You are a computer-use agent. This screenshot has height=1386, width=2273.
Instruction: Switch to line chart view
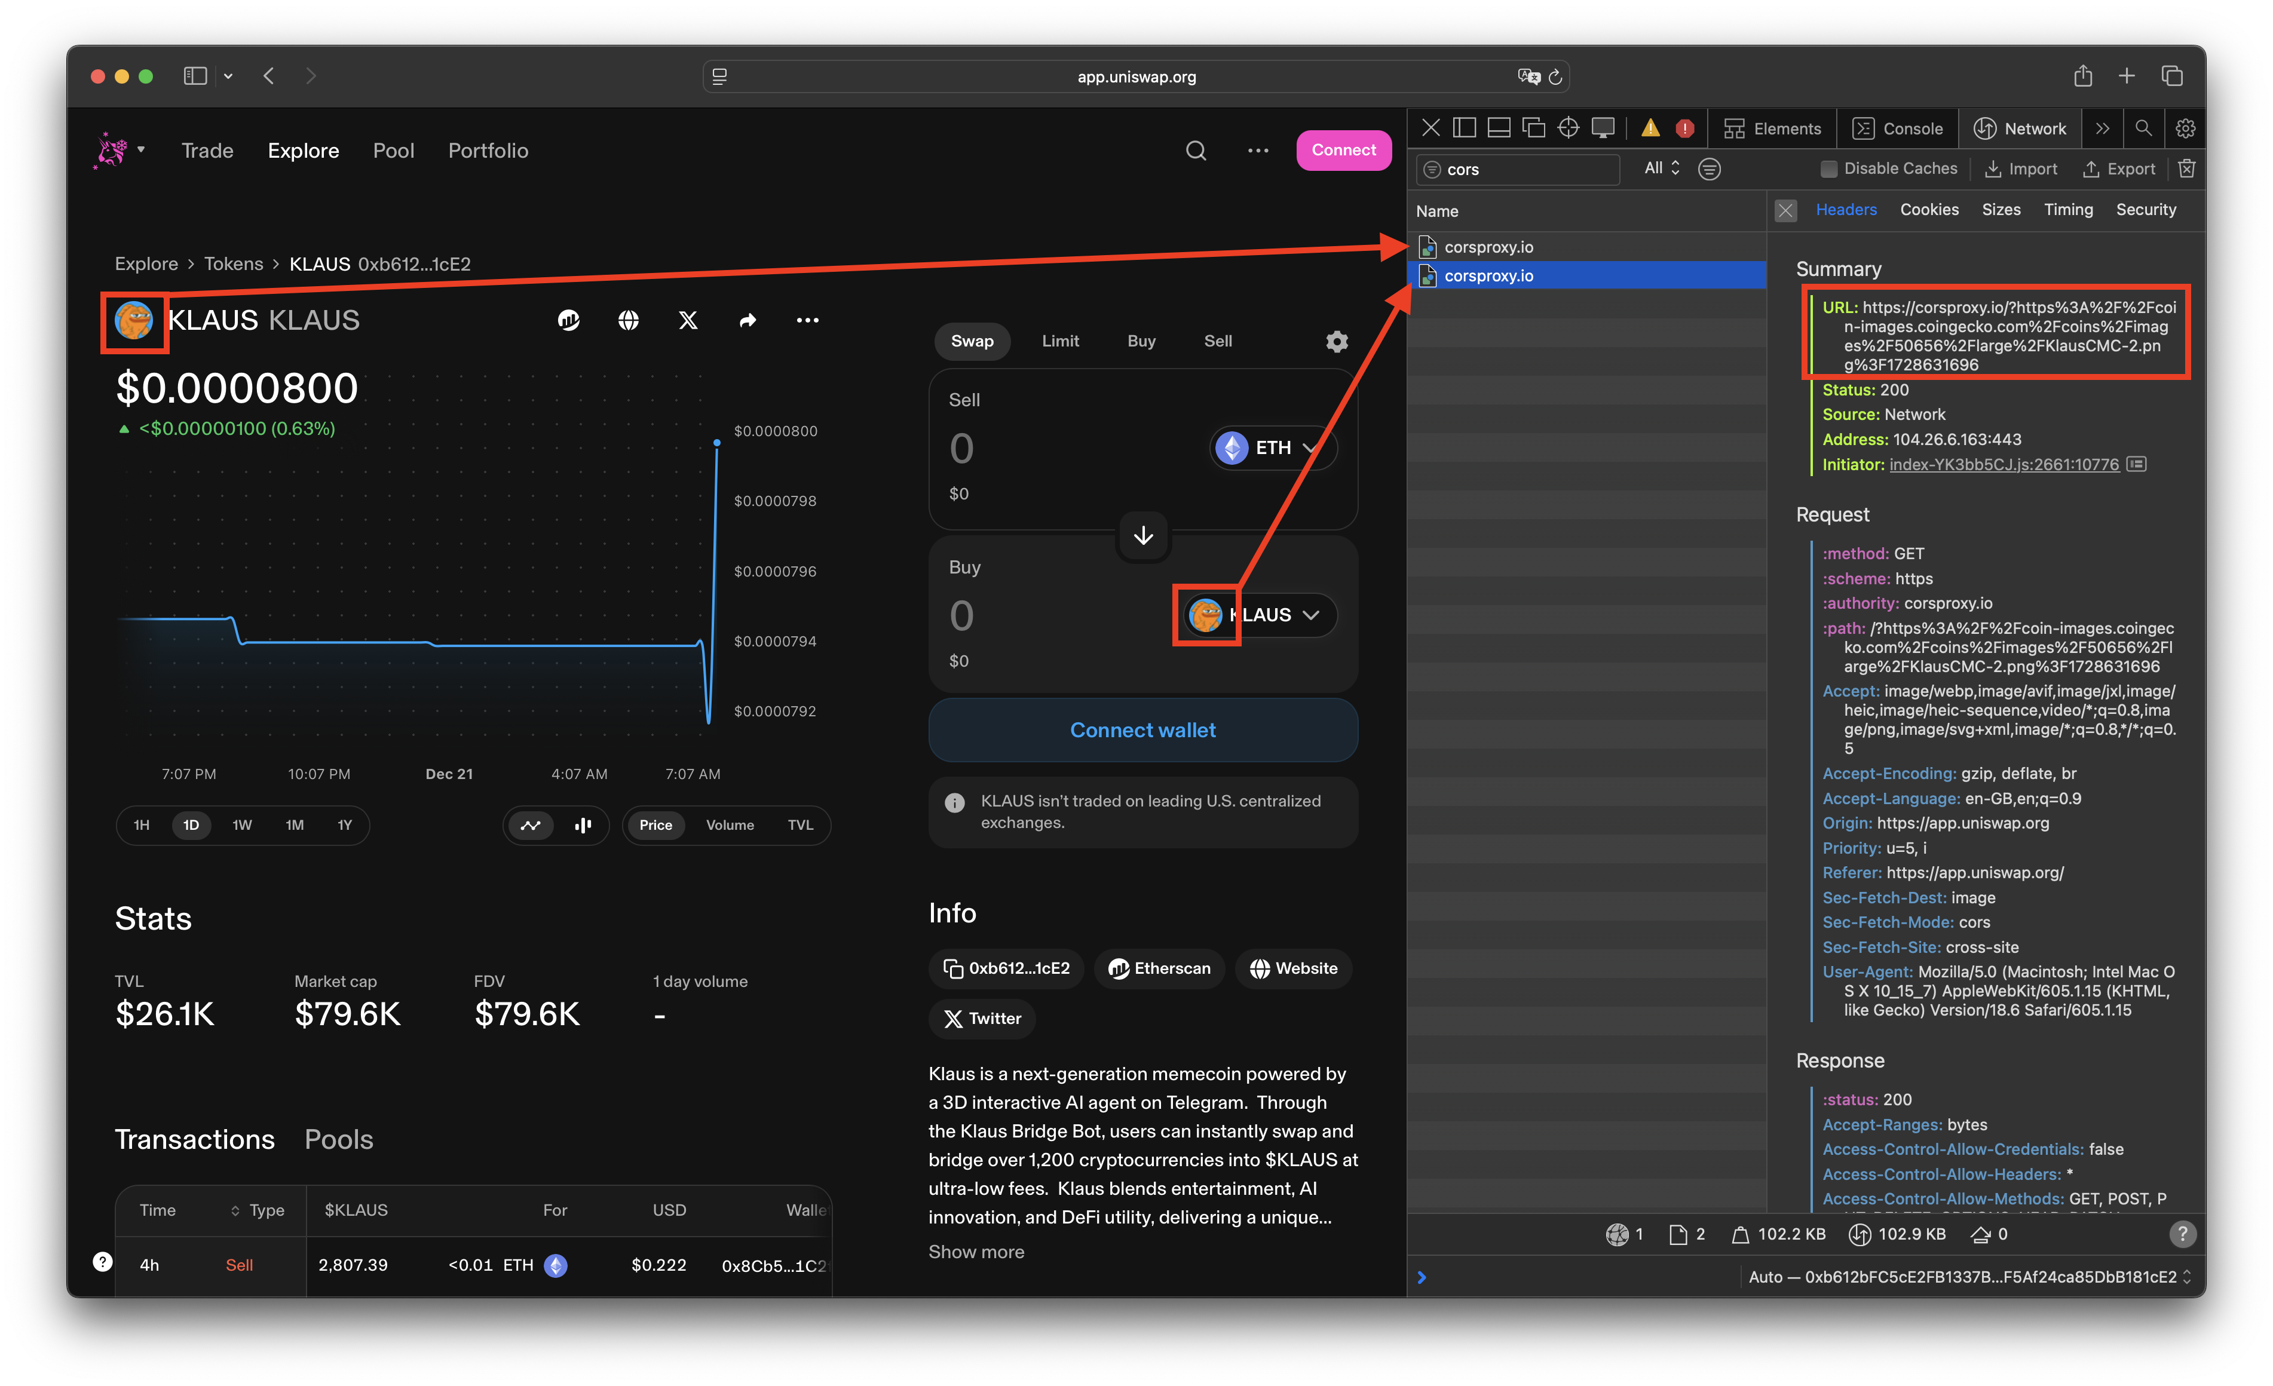pos(531,824)
